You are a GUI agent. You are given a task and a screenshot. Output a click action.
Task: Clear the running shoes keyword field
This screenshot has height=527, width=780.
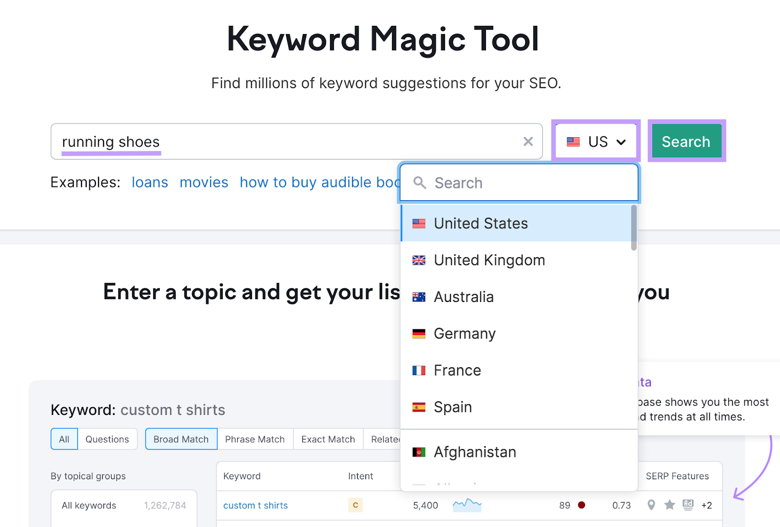click(528, 142)
